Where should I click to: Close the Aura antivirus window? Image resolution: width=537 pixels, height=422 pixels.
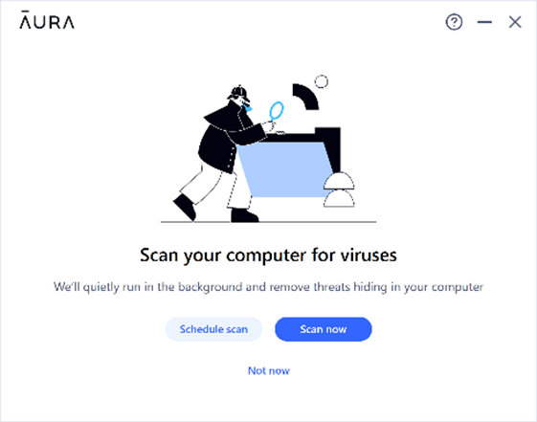tap(515, 22)
